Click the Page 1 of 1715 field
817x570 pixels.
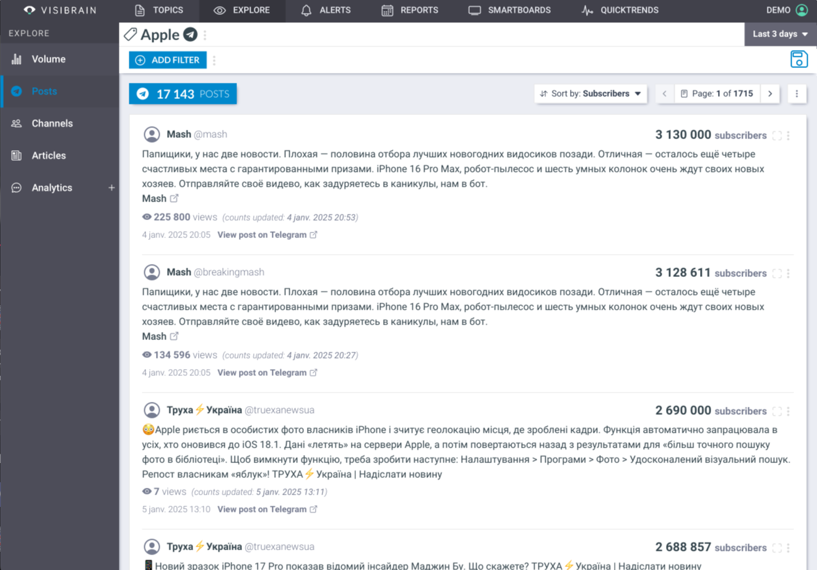tap(717, 93)
